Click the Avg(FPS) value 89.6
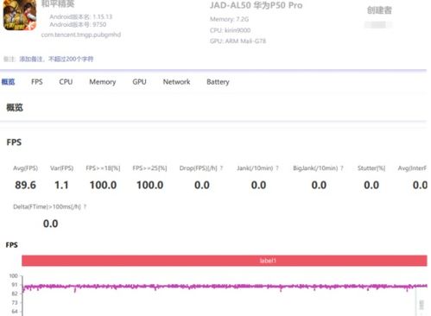 click(x=25, y=185)
